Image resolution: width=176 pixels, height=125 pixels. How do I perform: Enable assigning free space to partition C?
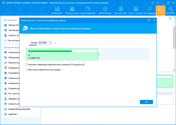(27, 64)
